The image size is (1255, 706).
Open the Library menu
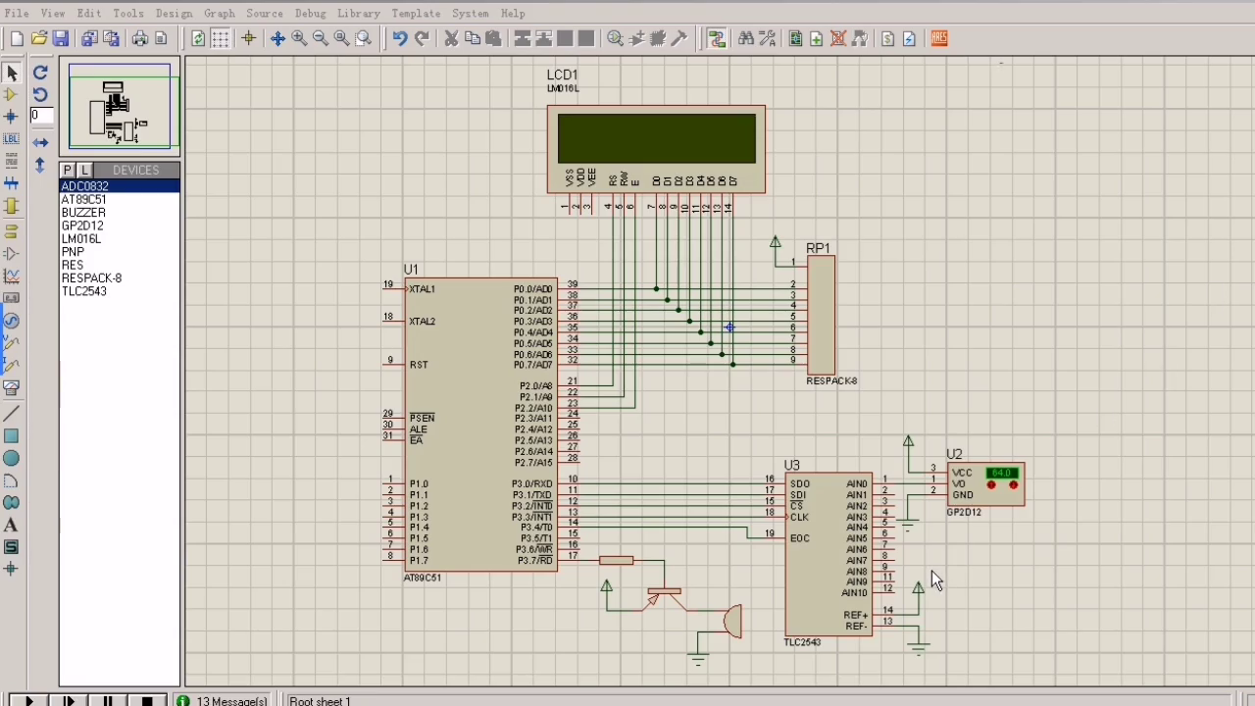358,13
